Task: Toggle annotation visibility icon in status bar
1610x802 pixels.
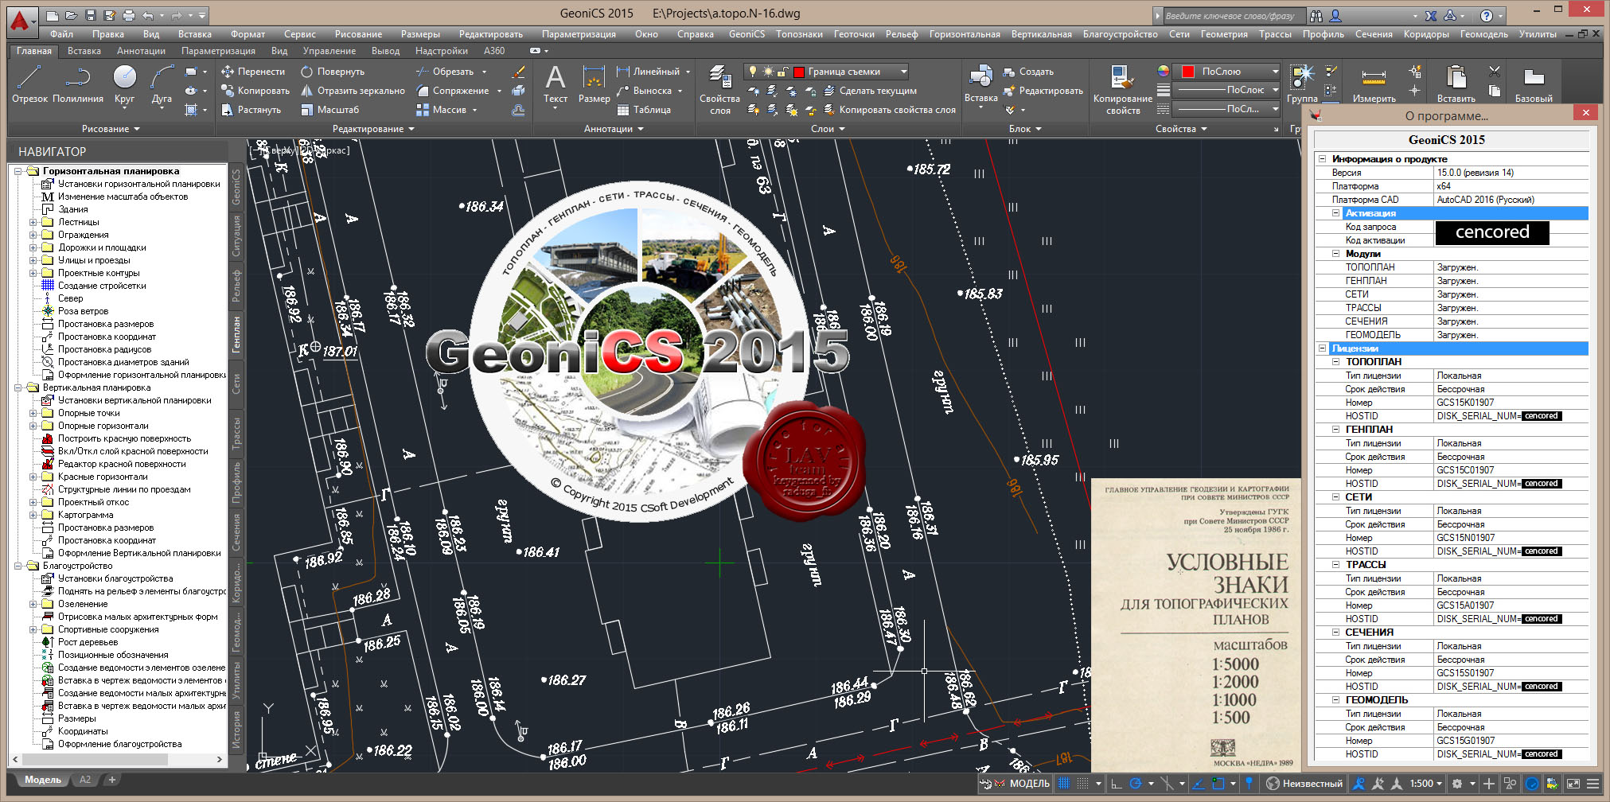Action: pyautogui.click(x=1359, y=784)
